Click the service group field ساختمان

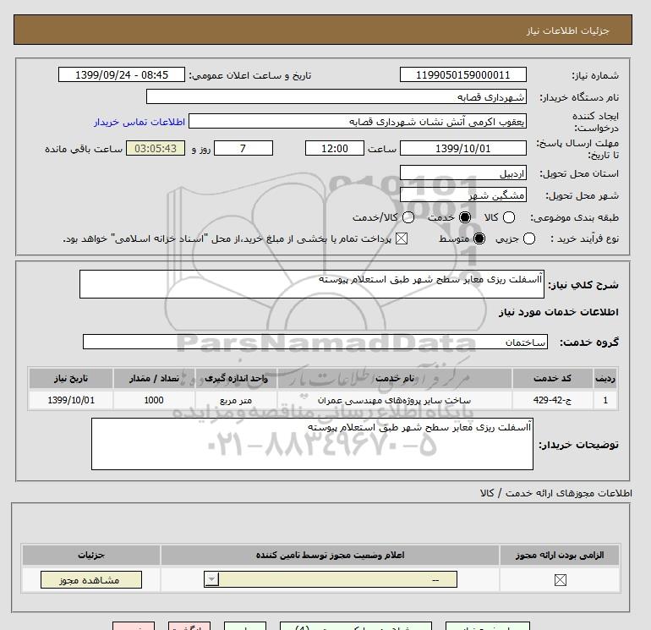(x=315, y=342)
